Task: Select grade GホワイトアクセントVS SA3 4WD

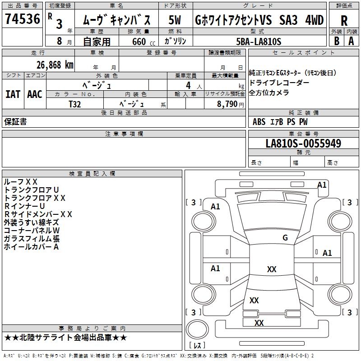Action: pyautogui.click(x=259, y=20)
